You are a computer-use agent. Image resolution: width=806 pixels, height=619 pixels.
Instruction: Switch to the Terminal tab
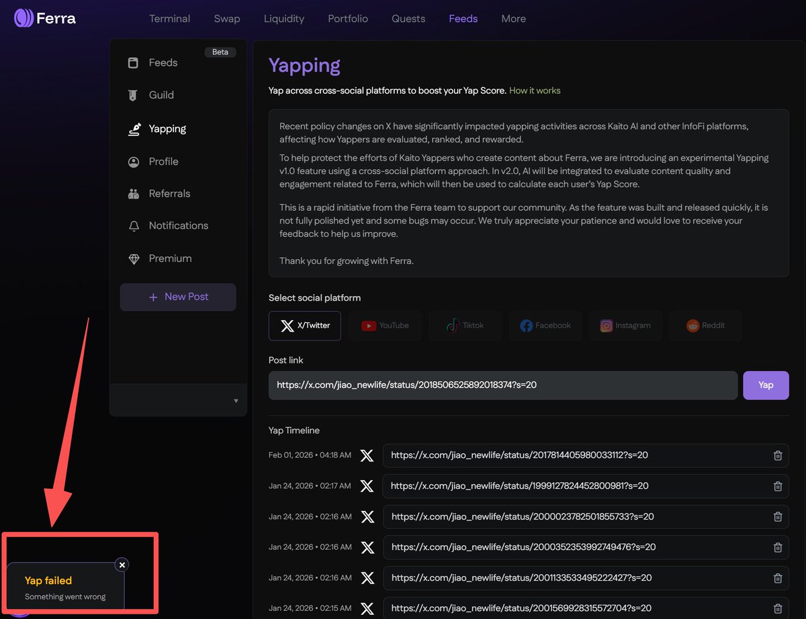tap(169, 19)
